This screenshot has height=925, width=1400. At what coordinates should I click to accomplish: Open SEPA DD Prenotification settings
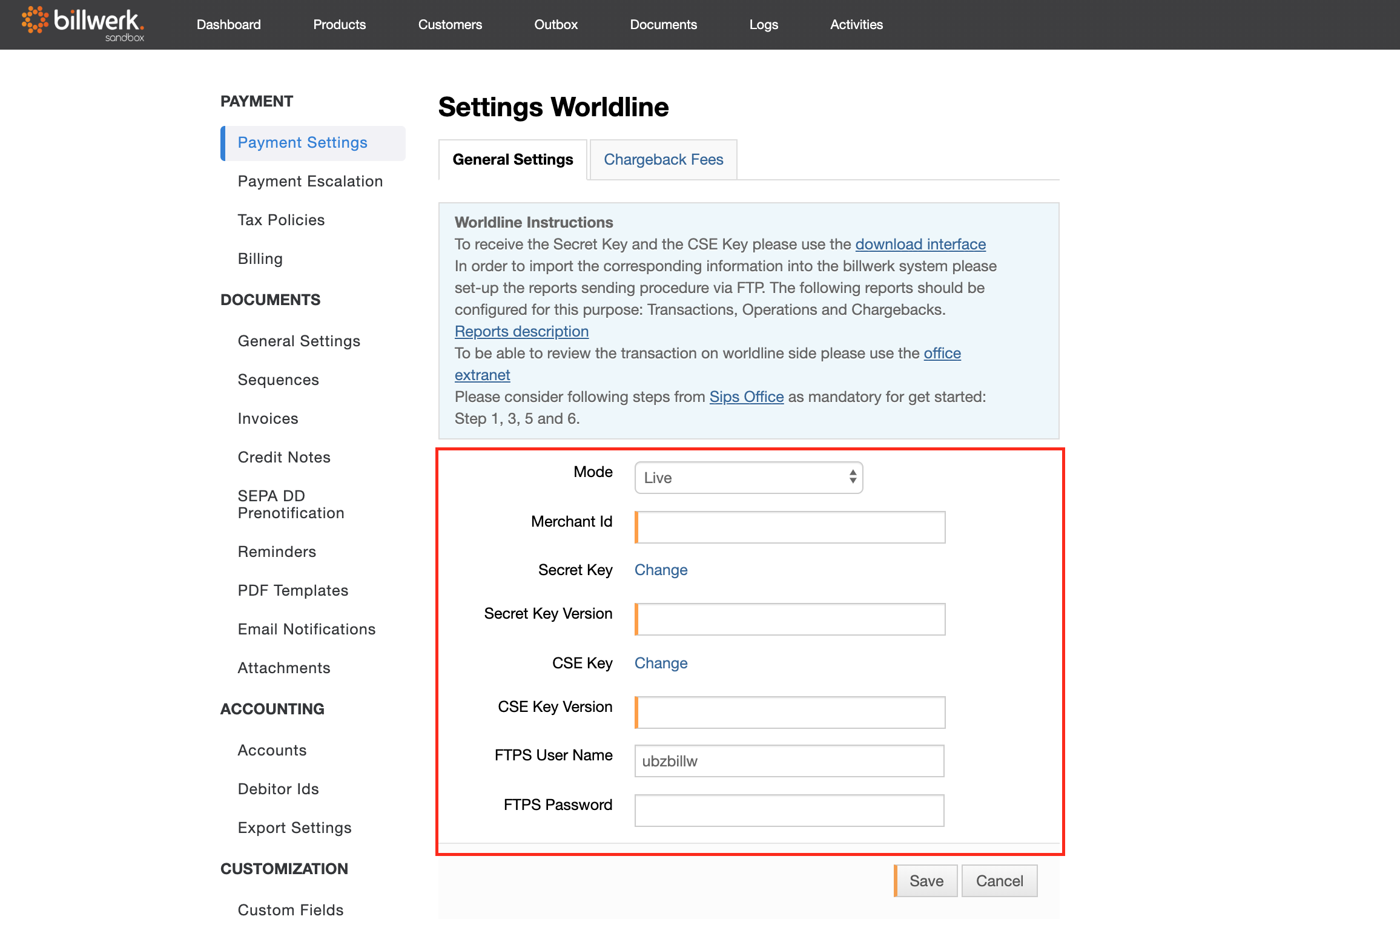click(x=291, y=505)
